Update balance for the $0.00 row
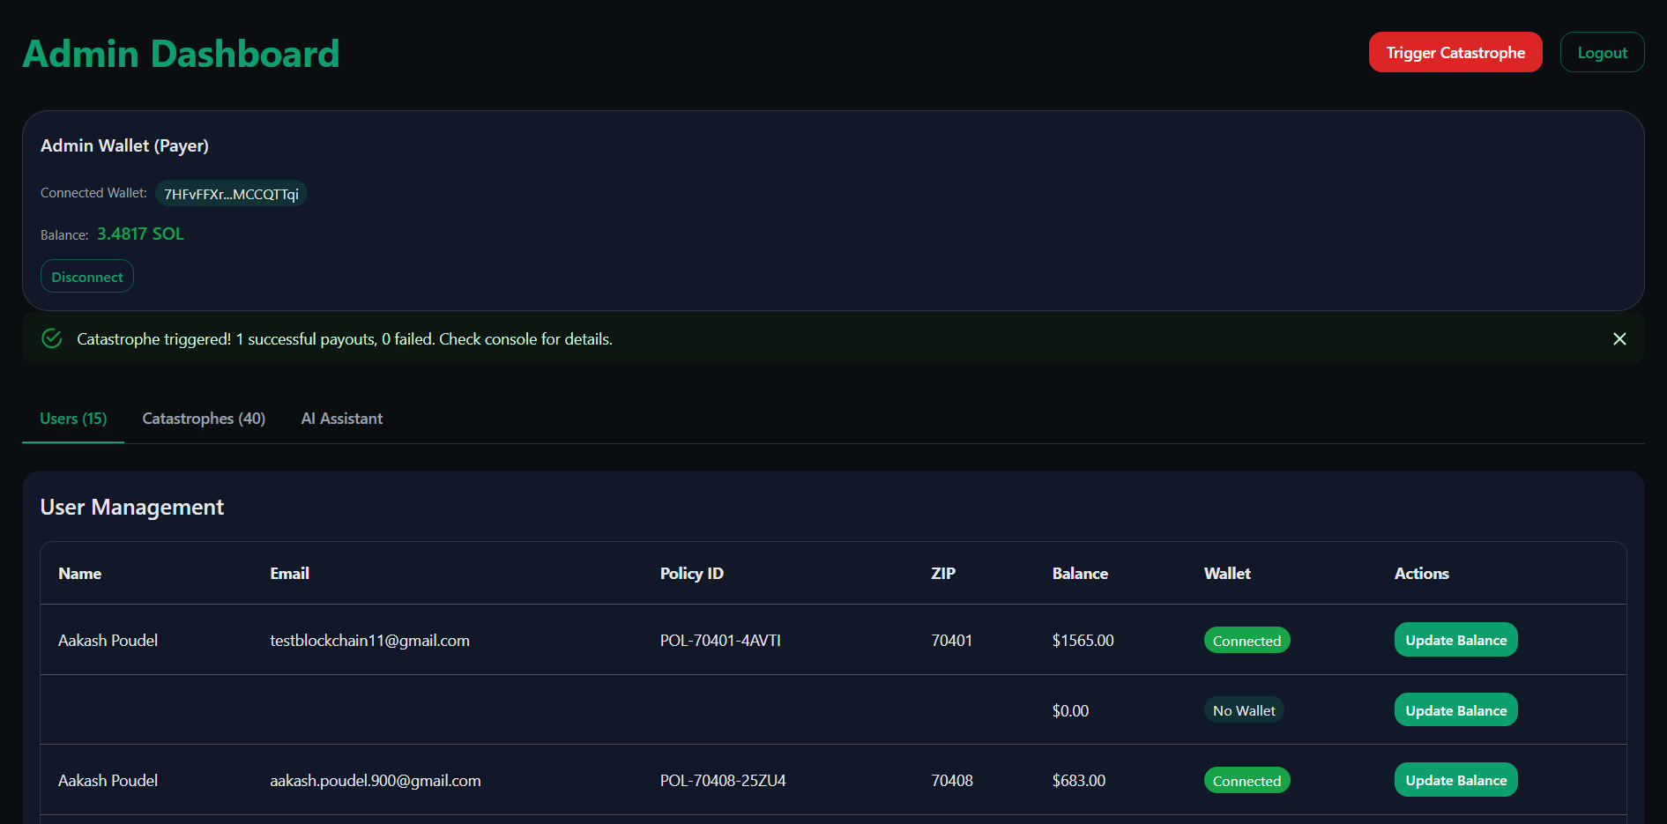 click(1455, 710)
